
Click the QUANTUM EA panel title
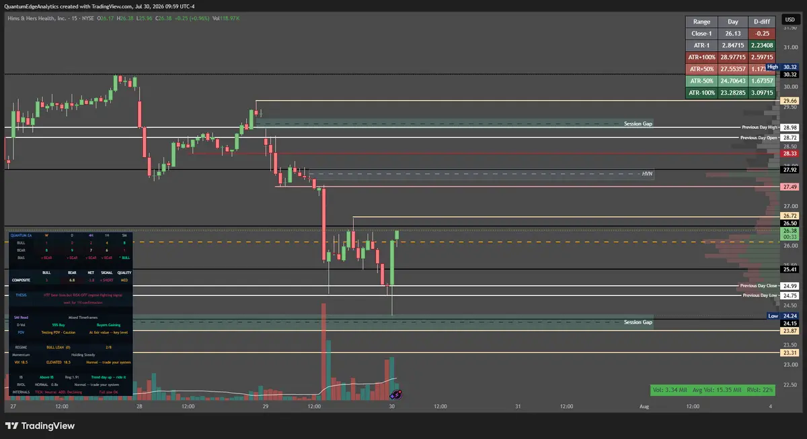(21, 236)
